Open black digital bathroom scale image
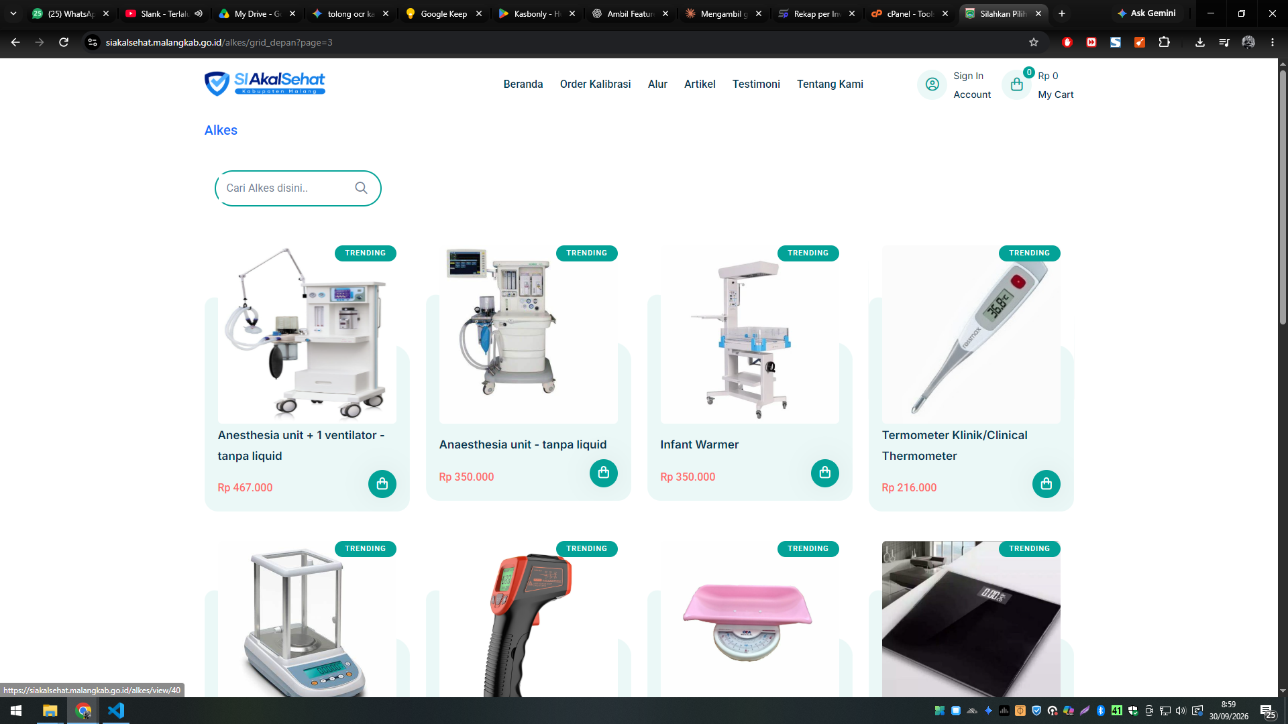The width and height of the screenshot is (1288, 724). (971, 619)
